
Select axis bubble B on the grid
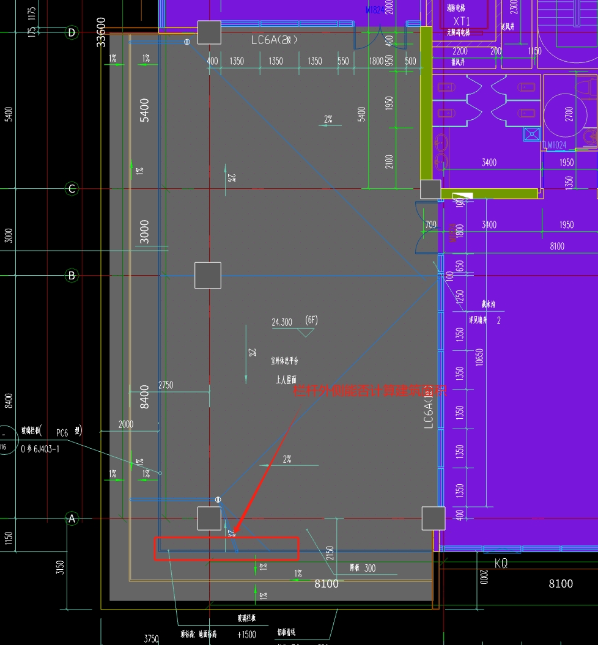pyautogui.click(x=72, y=276)
